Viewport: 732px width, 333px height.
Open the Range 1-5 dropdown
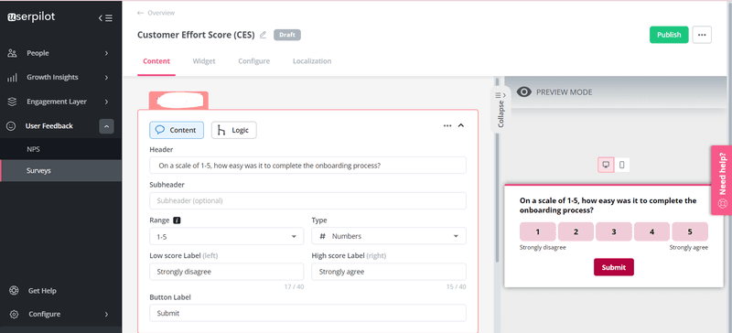point(226,236)
